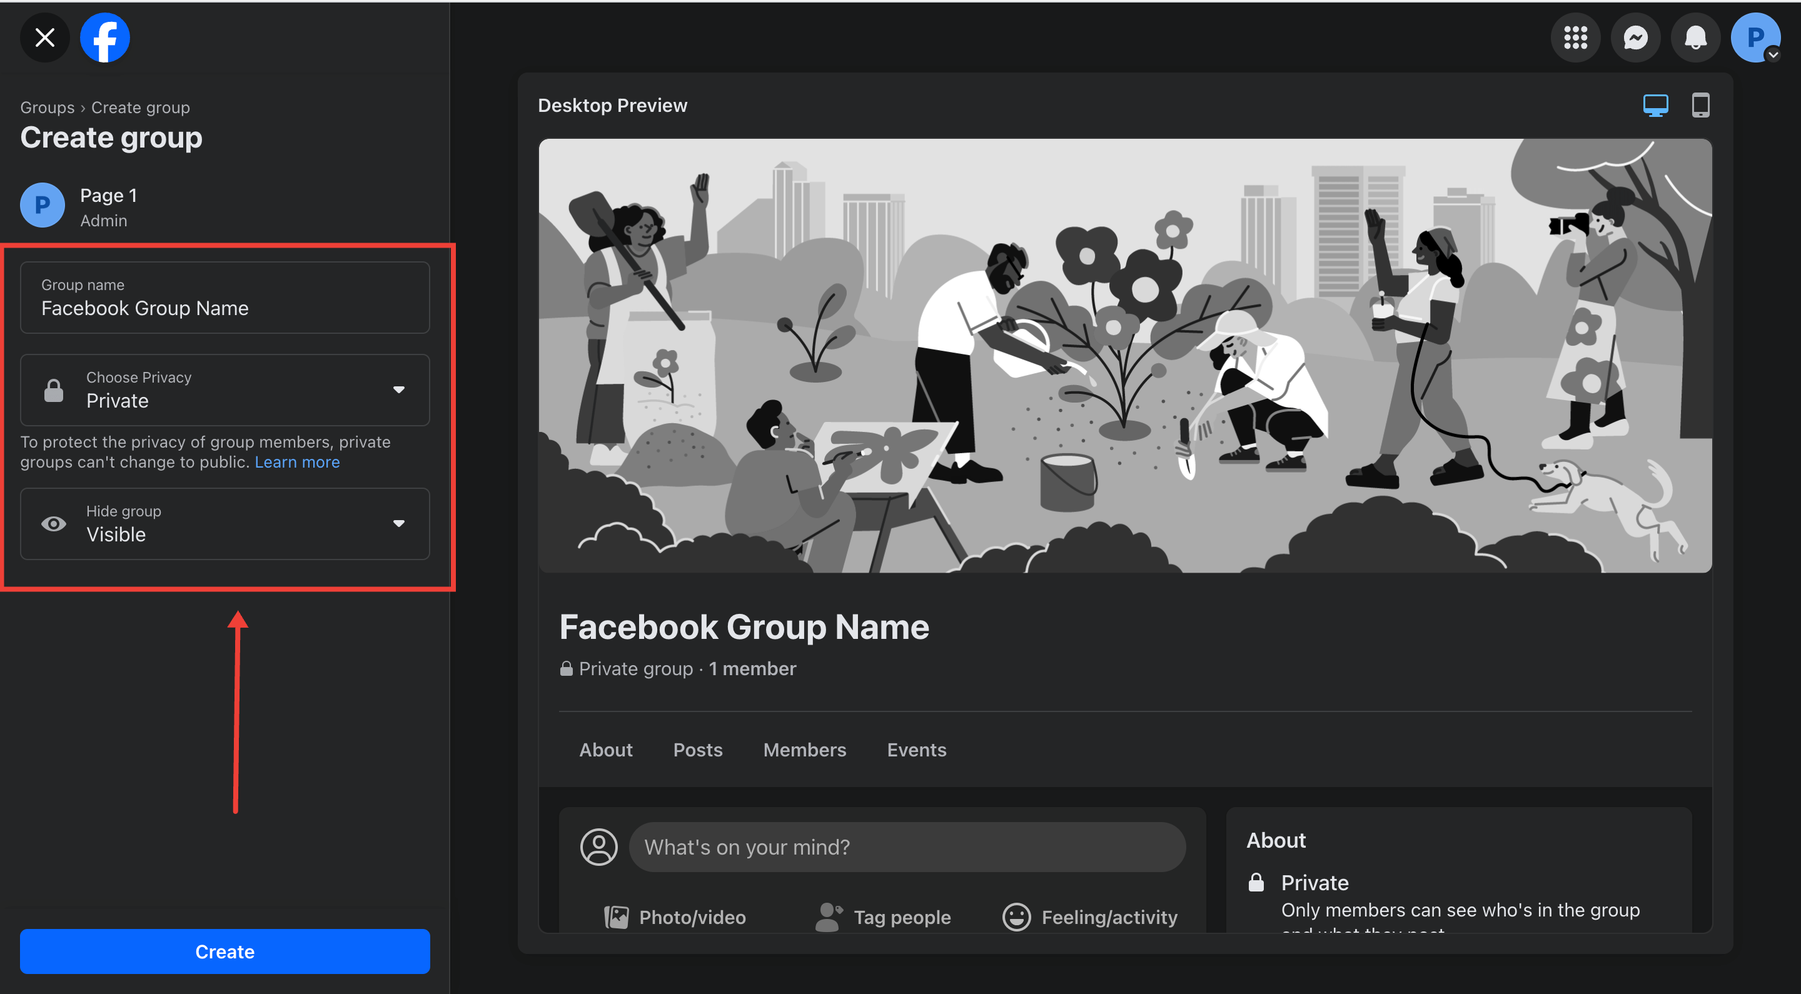Click the close X button on panel

(44, 37)
